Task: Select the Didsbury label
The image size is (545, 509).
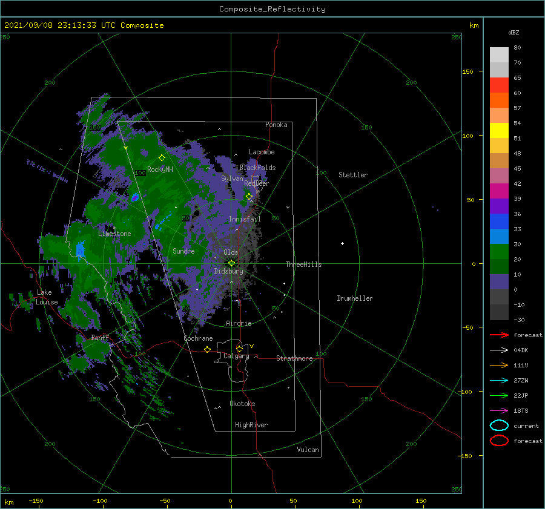Action: 229,271
